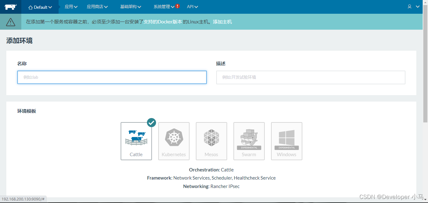Open the API menu
Screen dimensions: 428x203
pos(192,7)
